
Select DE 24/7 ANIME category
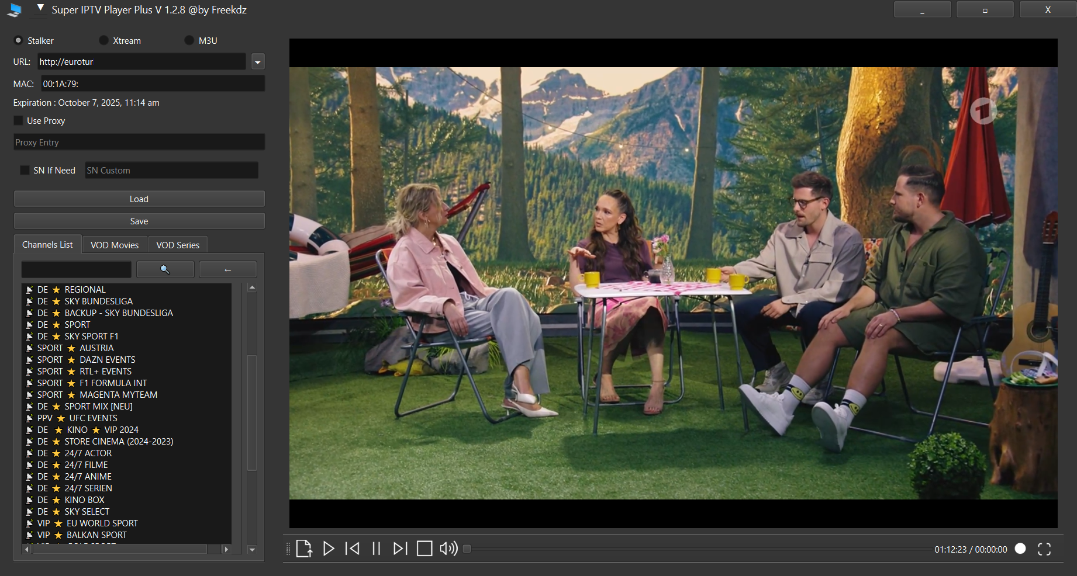tap(127, 476)
